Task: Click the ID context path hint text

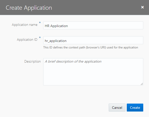Action: click(x=91, y=47)
